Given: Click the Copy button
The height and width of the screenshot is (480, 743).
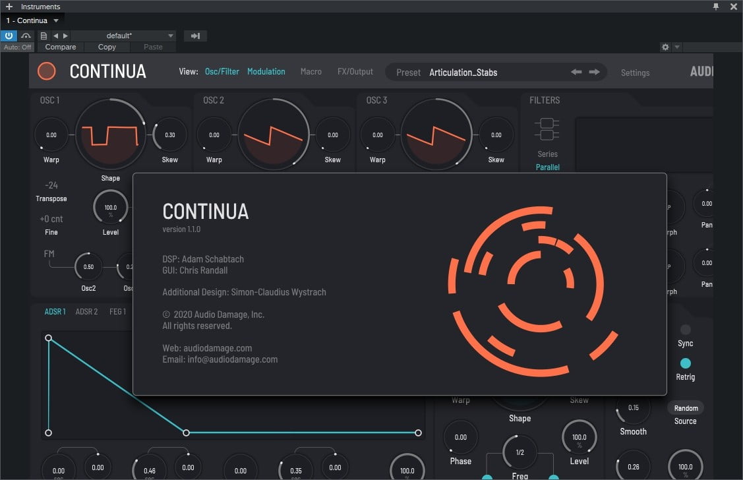Looking at the screenshot, I should point(107,47).
